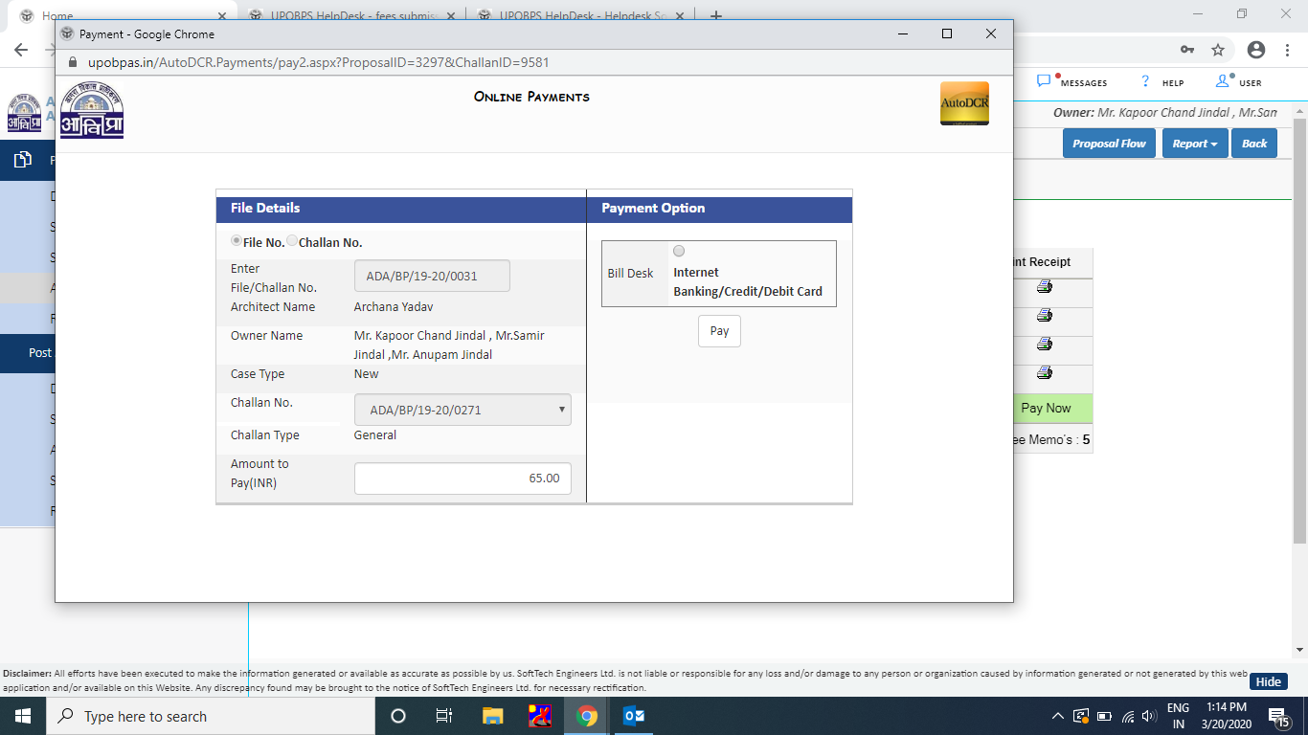Open the Report dropdown button

tap(1194, 144)
